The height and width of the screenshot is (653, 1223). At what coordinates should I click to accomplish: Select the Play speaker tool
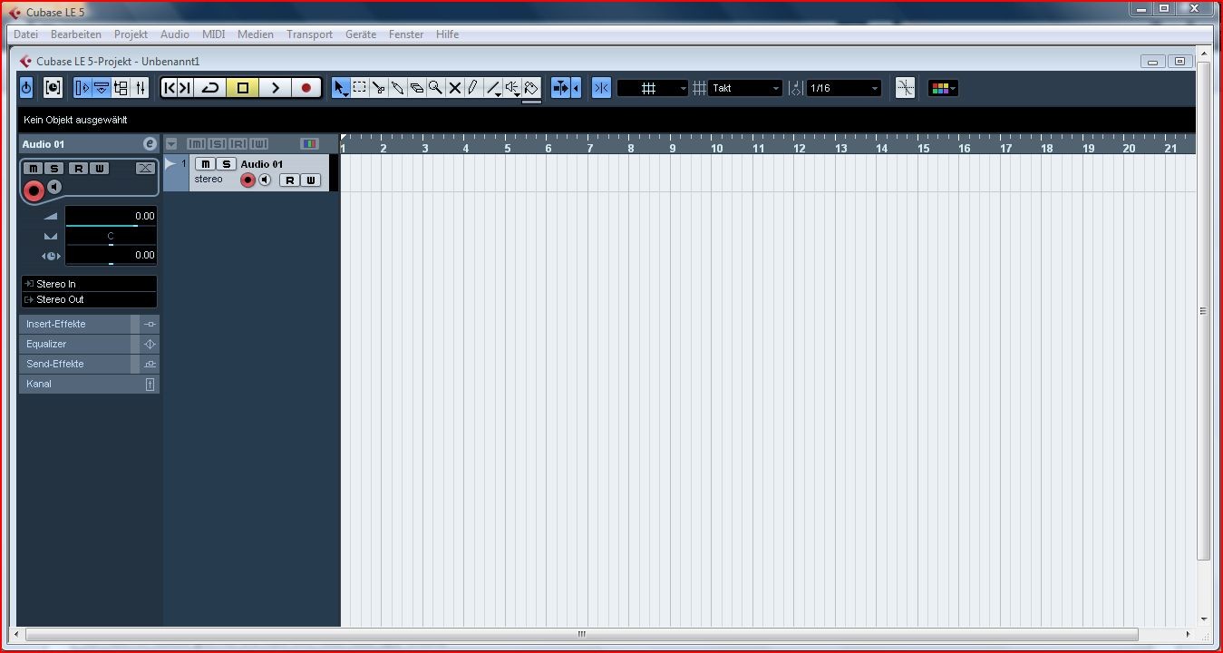[513, 88]
